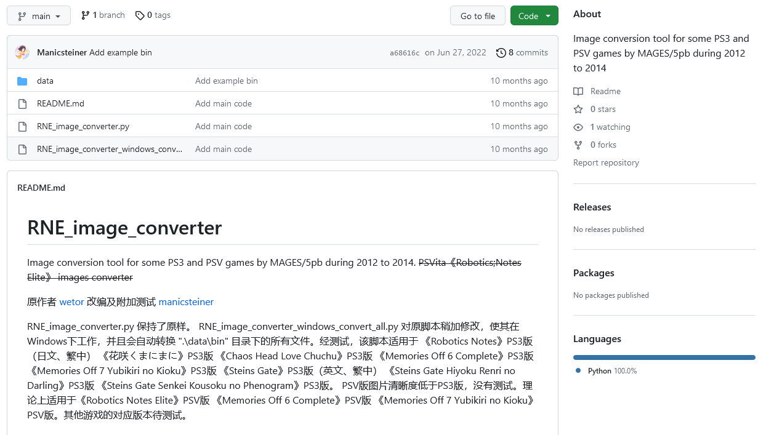Open the RNE_image_converter.py file
This screenshot has width=766, height=435.
tap(83, 126)
